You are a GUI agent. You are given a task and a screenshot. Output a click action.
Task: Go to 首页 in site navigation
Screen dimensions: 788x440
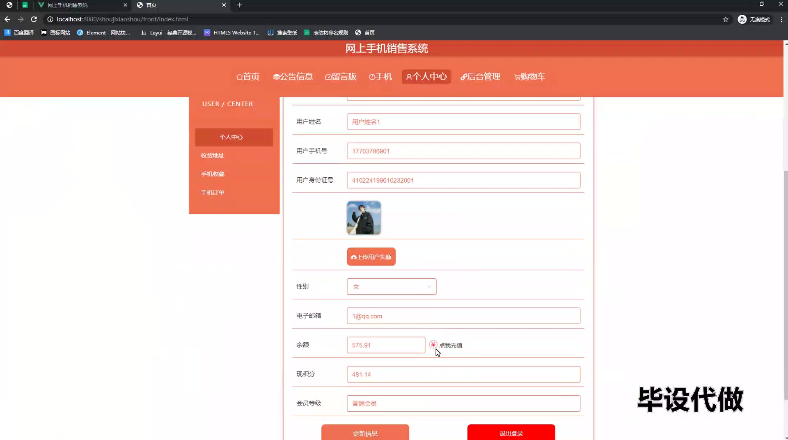pos(248,77)
